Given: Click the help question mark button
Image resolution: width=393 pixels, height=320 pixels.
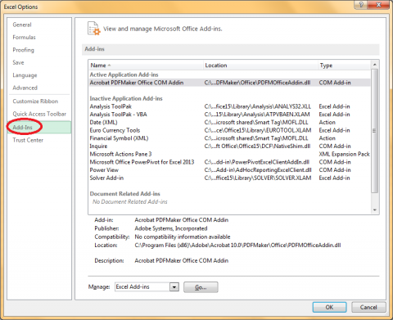Looking at the screenshot, I should 361,4.
